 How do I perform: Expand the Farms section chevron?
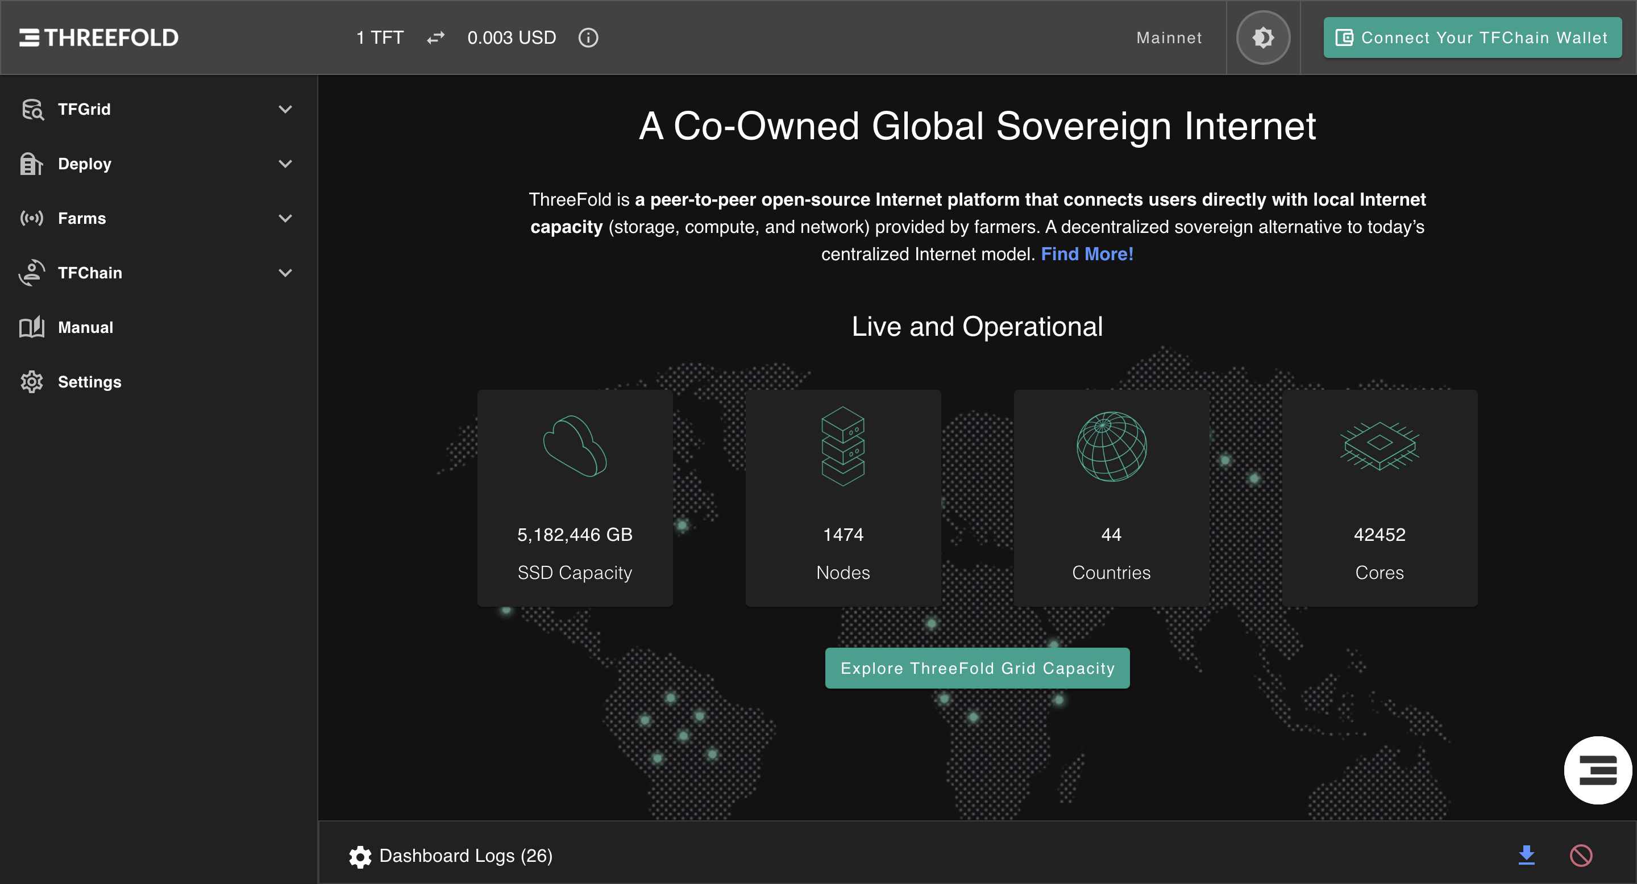point(285,219)
